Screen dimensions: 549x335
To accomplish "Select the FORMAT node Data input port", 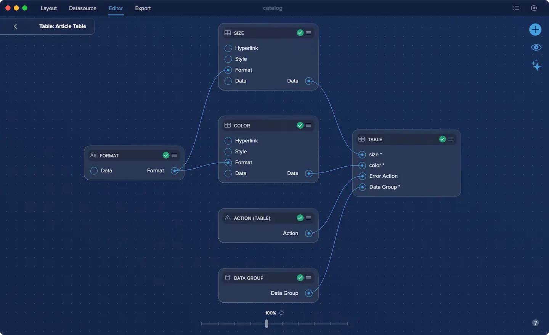I will point(94,171).
